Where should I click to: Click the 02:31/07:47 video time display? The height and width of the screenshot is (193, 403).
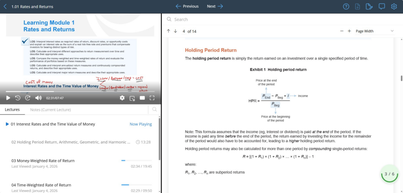click(55, 98)
